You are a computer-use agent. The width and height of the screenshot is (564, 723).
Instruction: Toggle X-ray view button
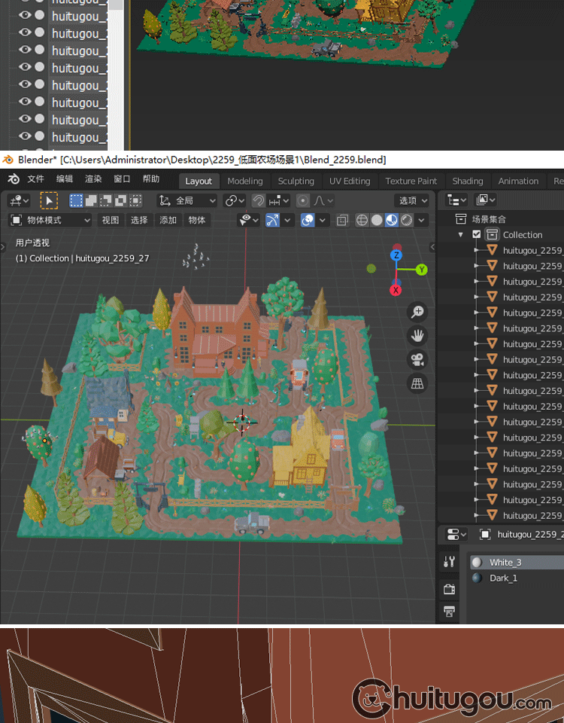(x=342, y=220)
